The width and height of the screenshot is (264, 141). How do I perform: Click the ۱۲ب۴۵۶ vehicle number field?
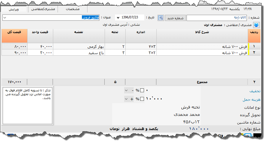(191, 122)
